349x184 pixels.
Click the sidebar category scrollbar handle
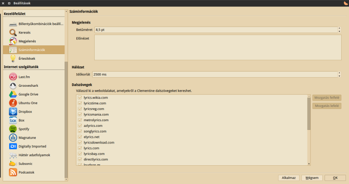point(66,120)
